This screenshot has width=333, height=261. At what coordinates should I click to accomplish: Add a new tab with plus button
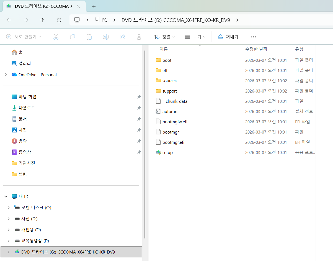click(94, 6)
